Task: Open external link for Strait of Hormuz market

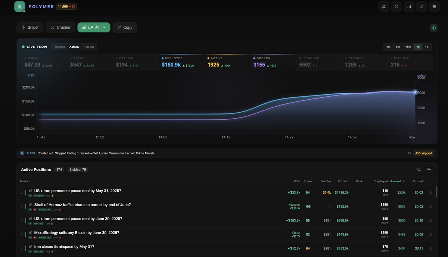Action: [30, 205]
